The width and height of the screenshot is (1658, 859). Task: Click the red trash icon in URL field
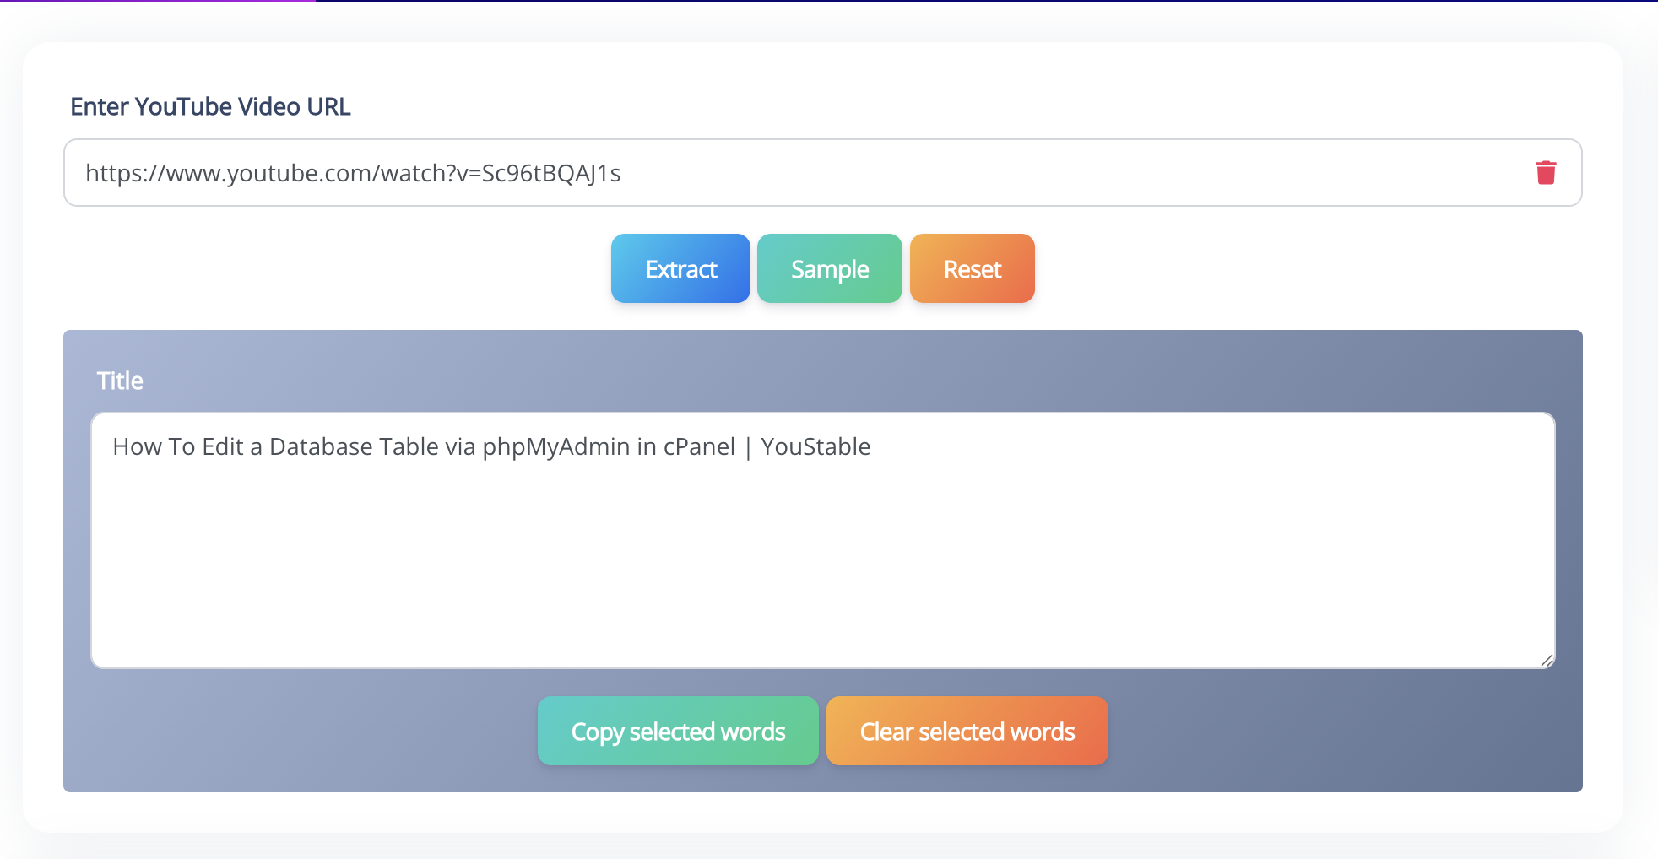(1546, 172)
